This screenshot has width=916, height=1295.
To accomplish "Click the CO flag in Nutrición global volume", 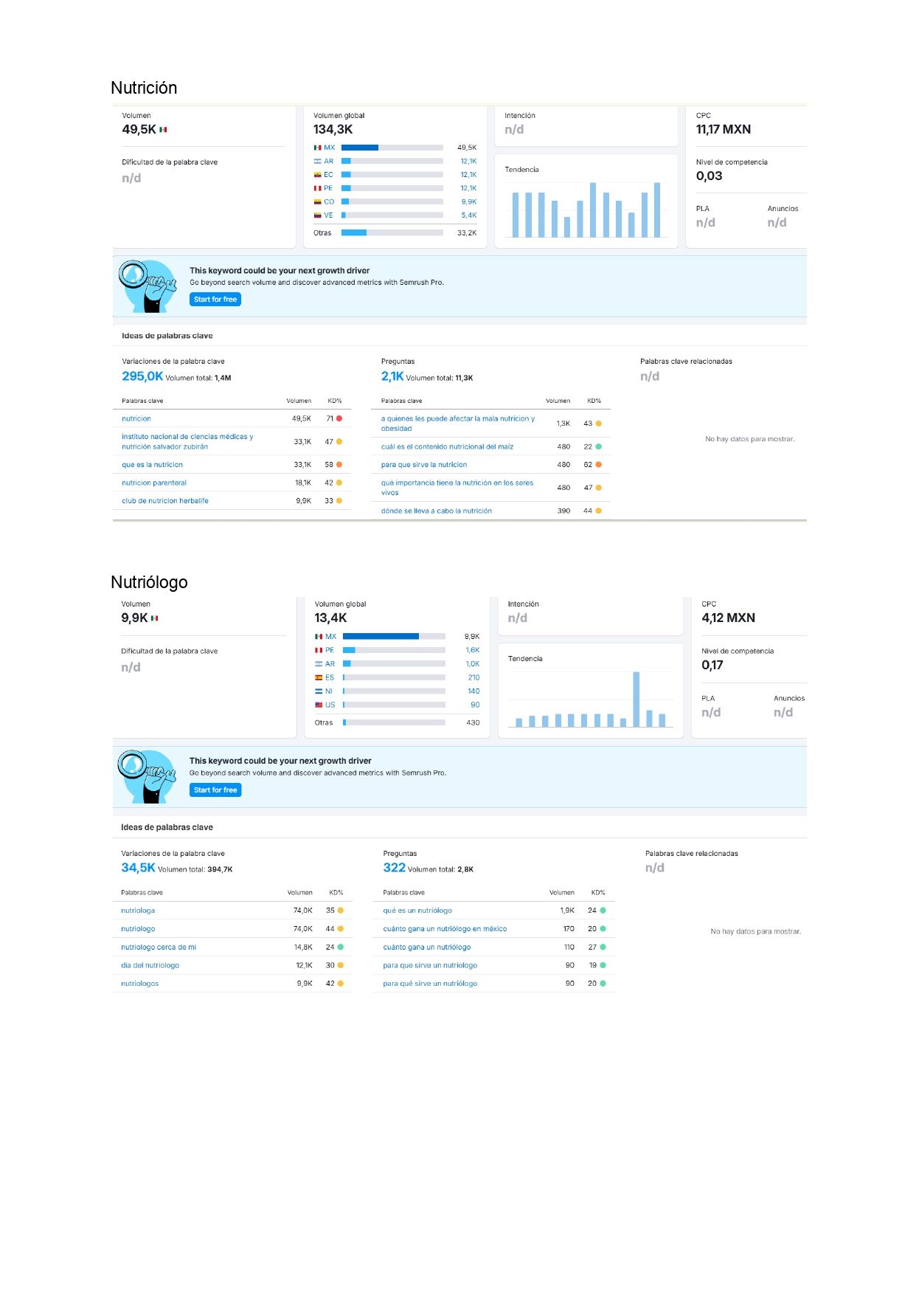I will 318,201.
